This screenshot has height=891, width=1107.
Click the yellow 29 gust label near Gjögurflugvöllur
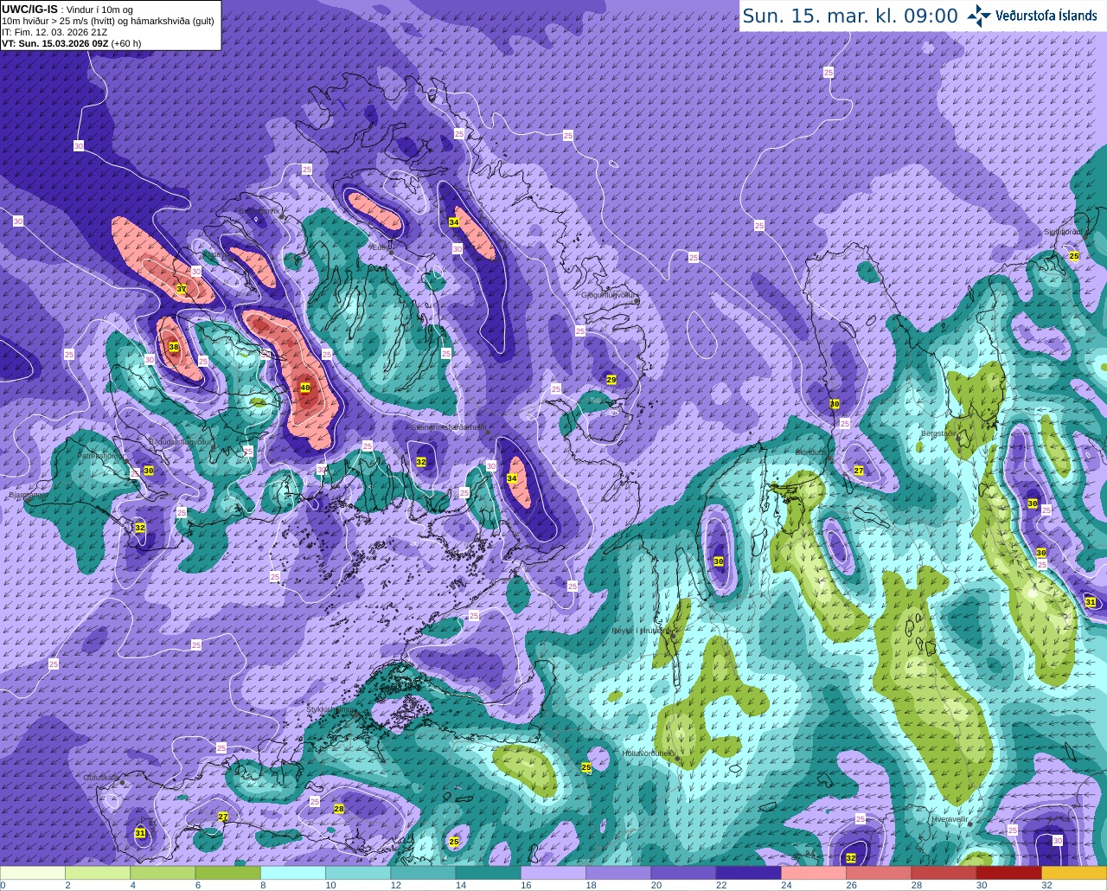611,380
